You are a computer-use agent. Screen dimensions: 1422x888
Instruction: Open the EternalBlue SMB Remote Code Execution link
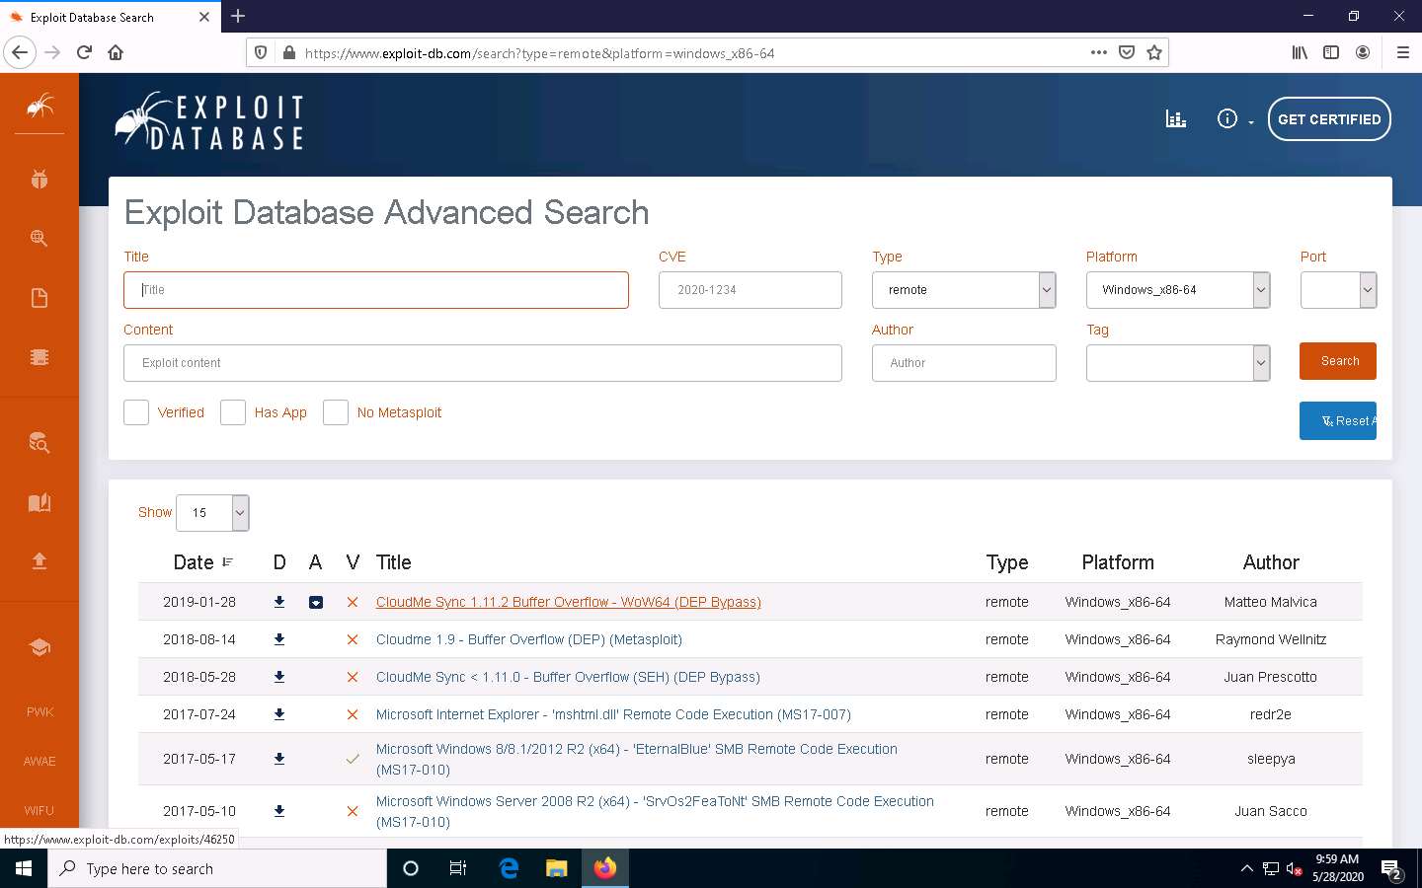[x=637, y=759]
